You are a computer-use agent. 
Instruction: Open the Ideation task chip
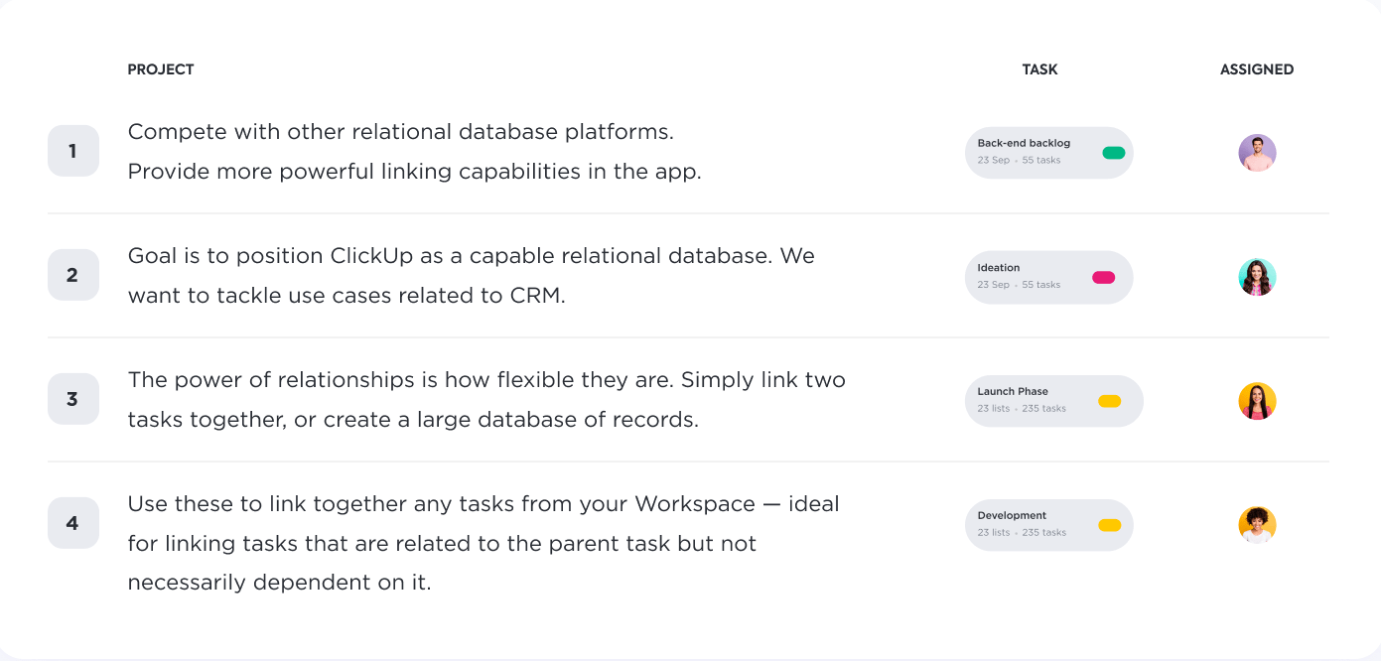coord(1023,277)
